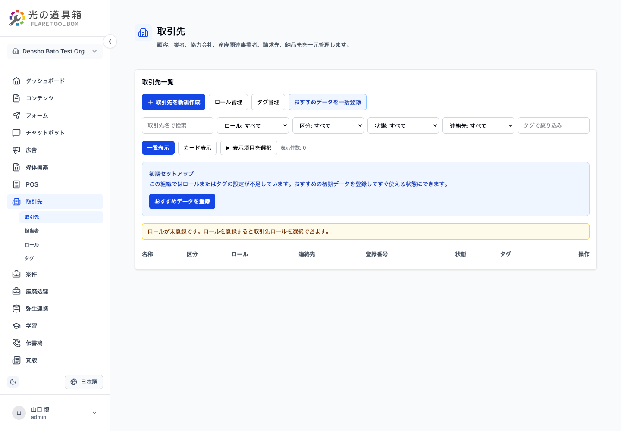This screenshot has width=621, height=431.
Task: Open the 状態: すべて filter dropdown
Action: 403,125
